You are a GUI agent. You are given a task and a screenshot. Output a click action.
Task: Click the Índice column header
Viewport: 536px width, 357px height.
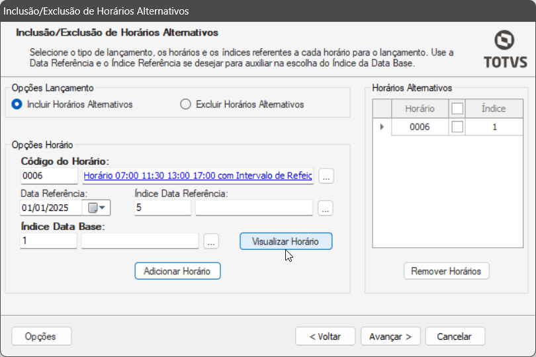click(x=494, y=108)
